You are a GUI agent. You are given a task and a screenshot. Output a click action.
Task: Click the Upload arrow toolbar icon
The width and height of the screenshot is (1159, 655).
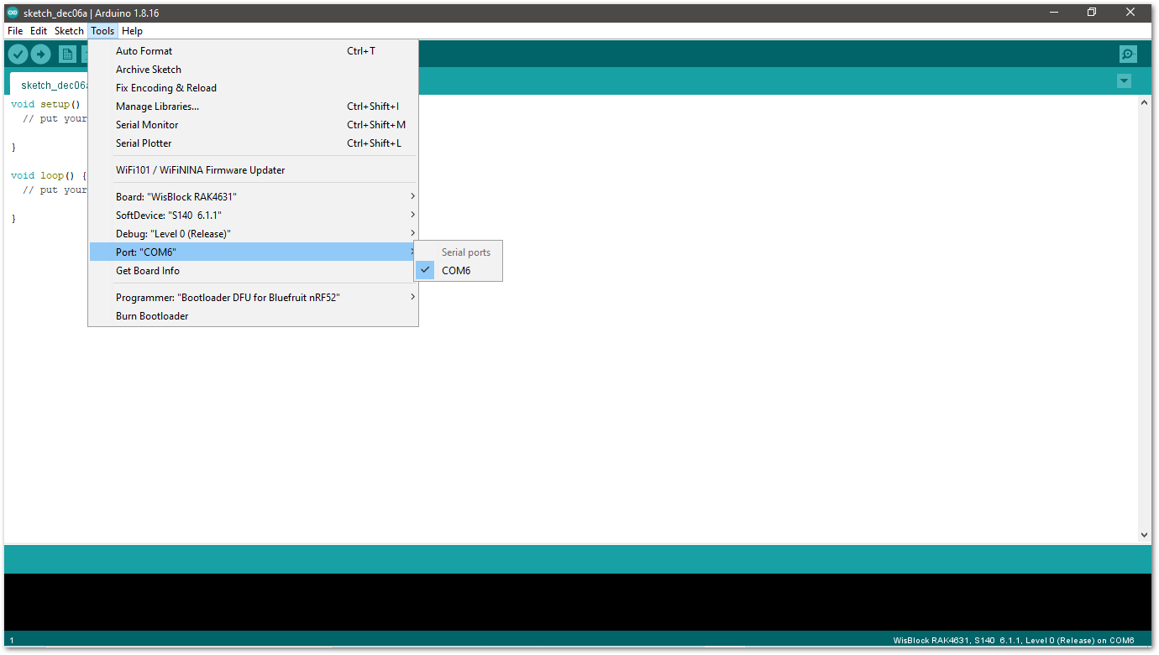tap(41, 55)
